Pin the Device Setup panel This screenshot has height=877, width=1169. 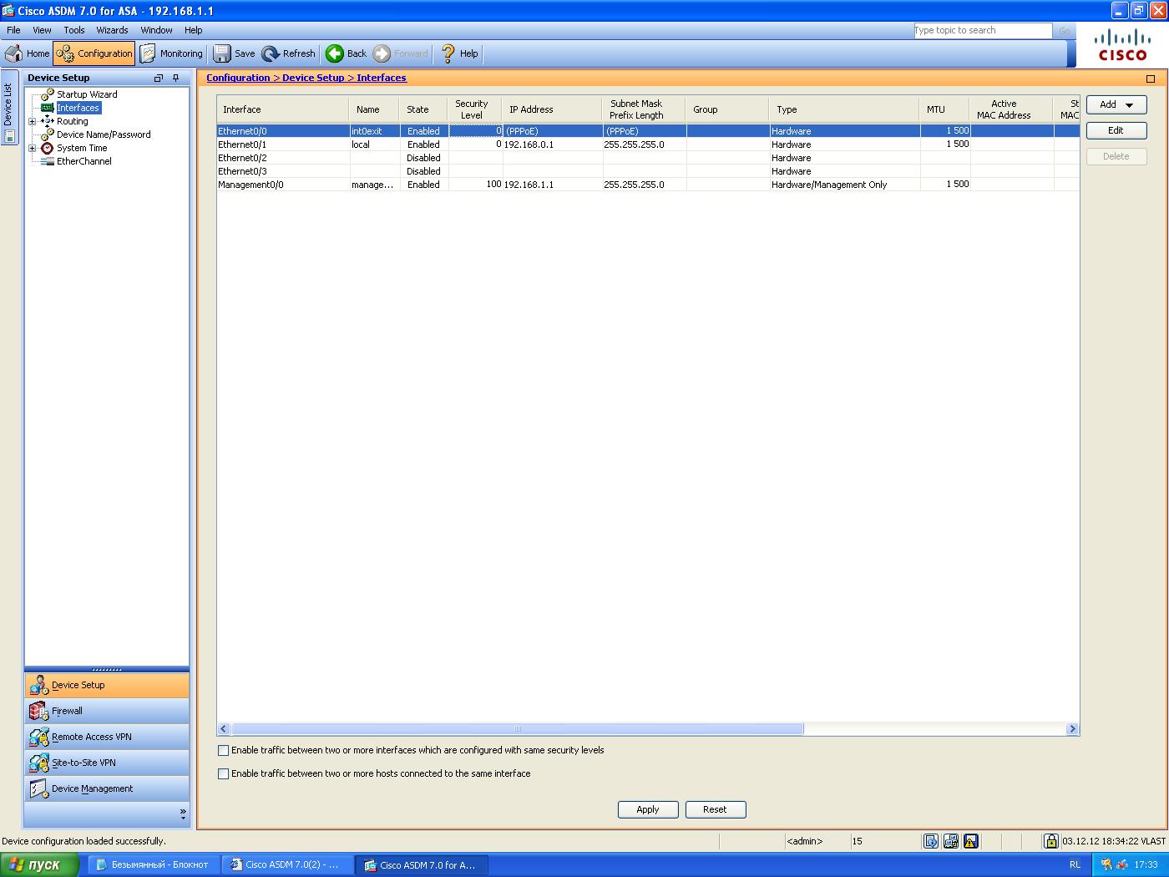(x=176, y=78)
